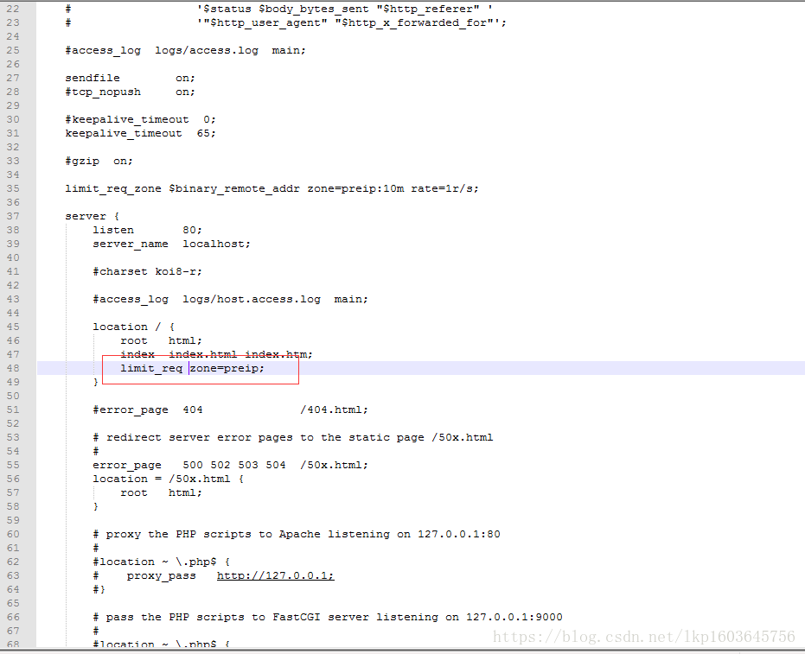The width and height of the screenshot is (805, 654).
Task: Click 'keepalive_timeout 65;' line
Action: point(140,133)
